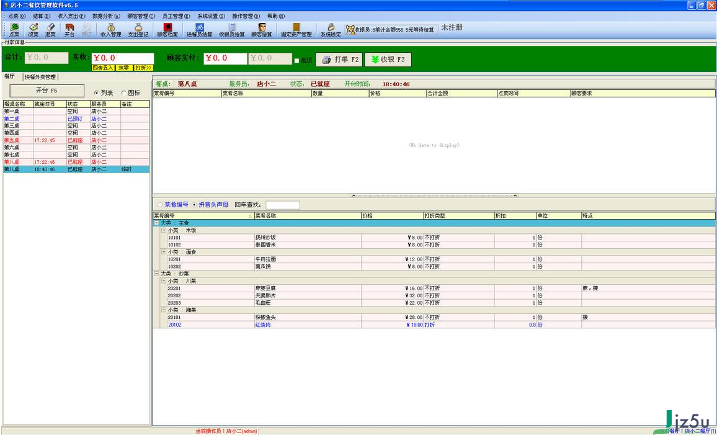
Task: Click the 退菜 return-dish toolbar icon
Action: (x=50, y=30)
